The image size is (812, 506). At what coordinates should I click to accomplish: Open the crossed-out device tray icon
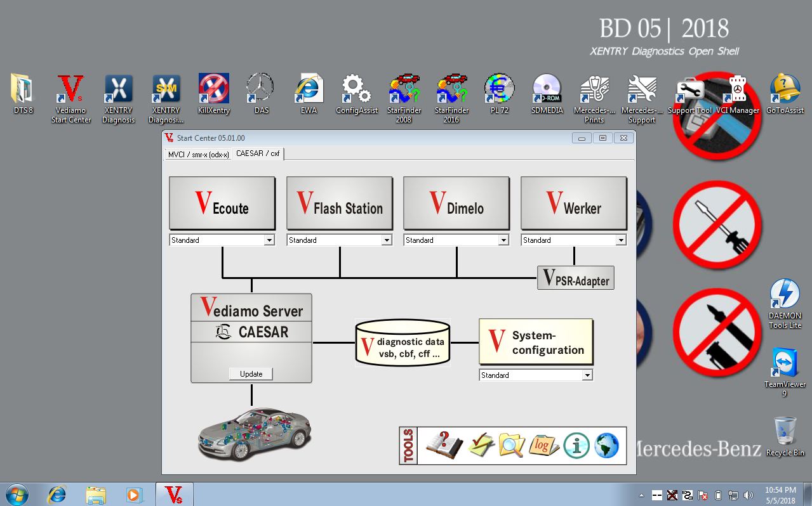672,495
